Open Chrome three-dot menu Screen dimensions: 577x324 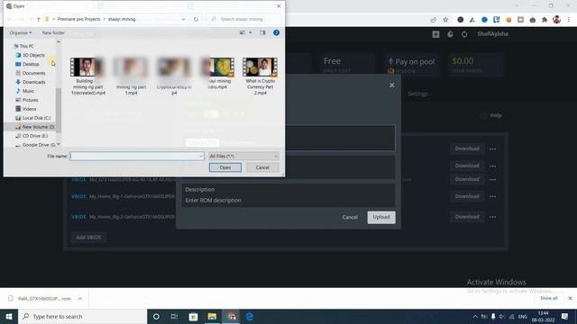point(569,20)
